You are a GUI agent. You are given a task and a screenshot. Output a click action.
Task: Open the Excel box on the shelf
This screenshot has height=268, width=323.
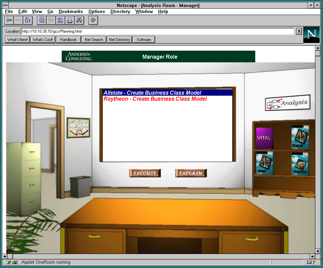coord(300,137)
